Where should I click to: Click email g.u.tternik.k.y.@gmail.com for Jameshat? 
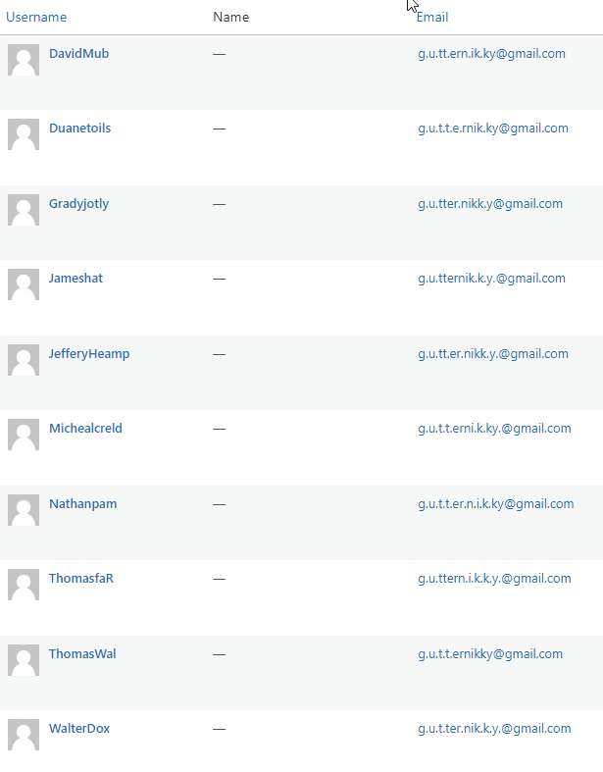(491, 279)
